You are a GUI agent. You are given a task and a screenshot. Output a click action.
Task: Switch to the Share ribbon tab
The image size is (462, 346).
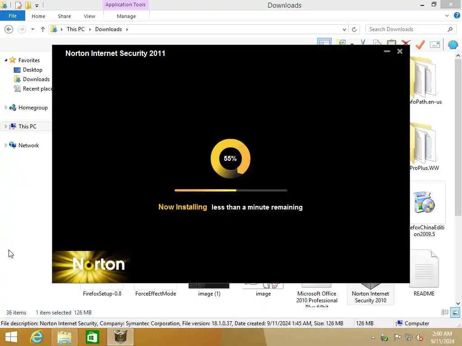click(64, 16)
